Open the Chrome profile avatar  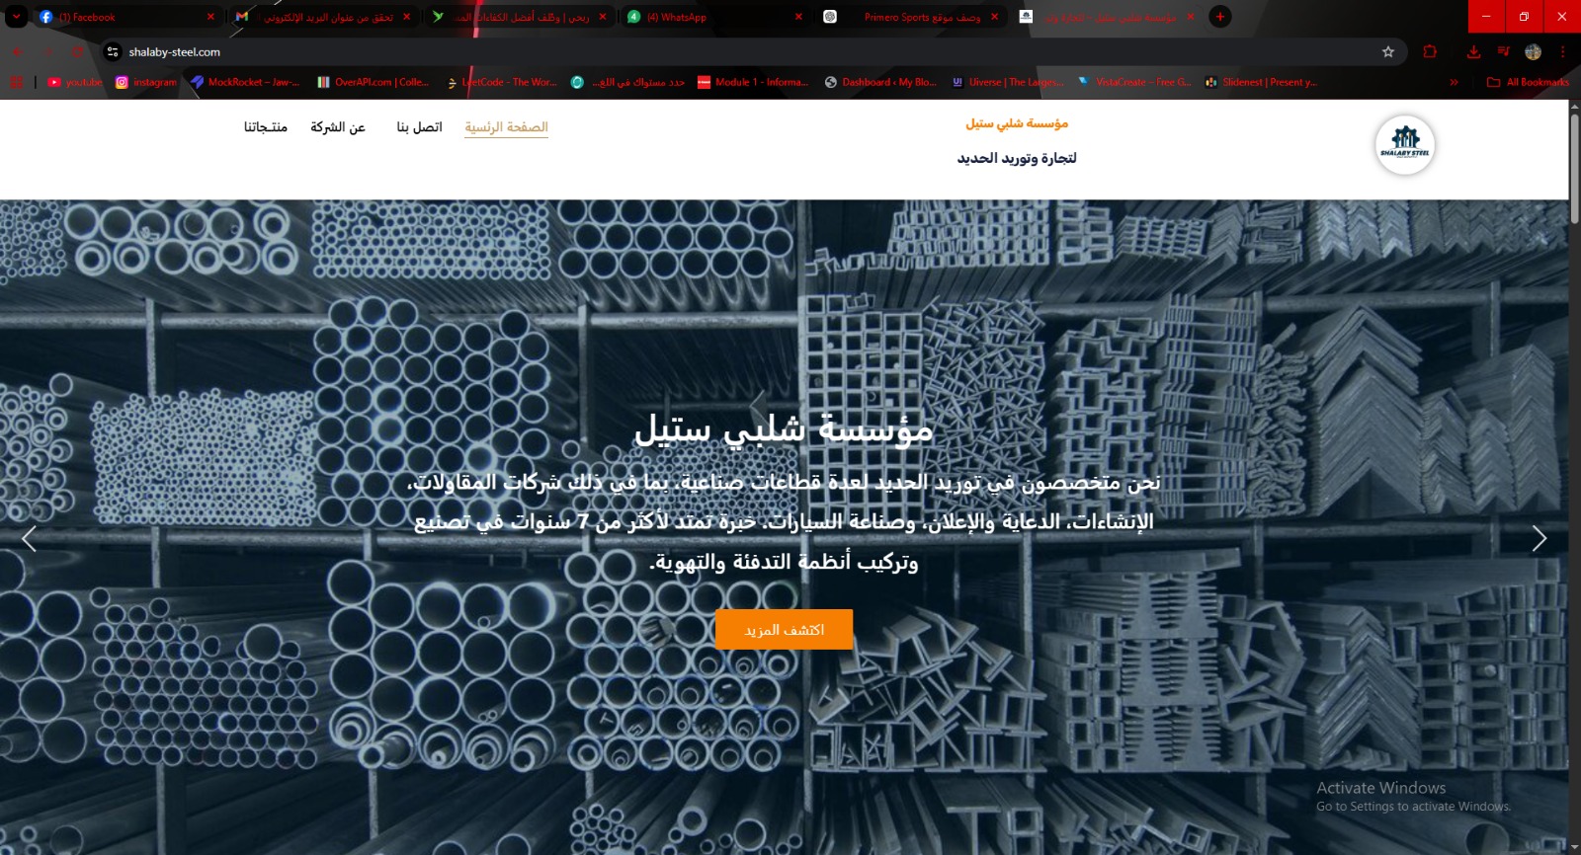(1533, 51)
